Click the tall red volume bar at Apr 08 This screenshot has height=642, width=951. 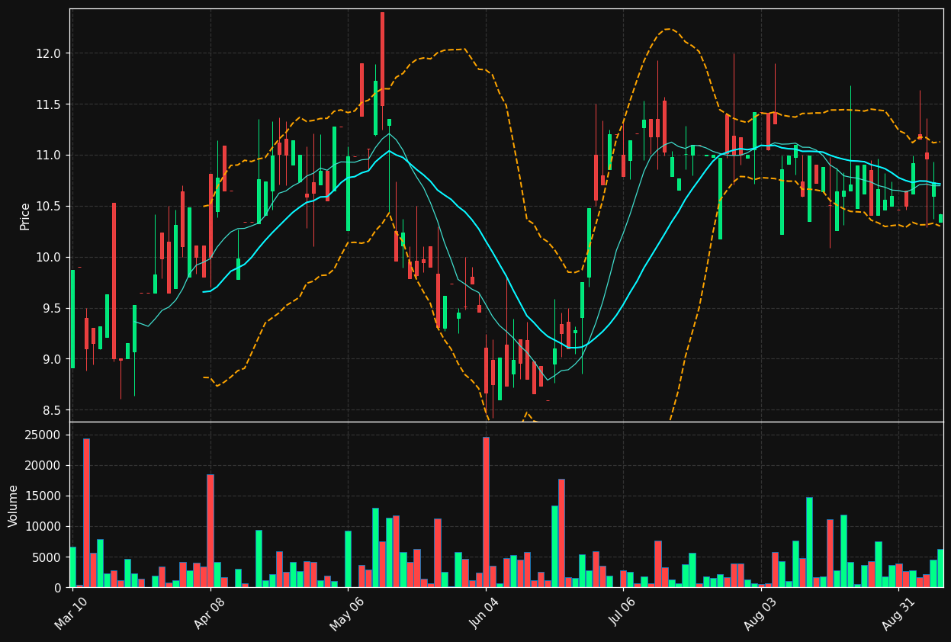coord(210,531)
